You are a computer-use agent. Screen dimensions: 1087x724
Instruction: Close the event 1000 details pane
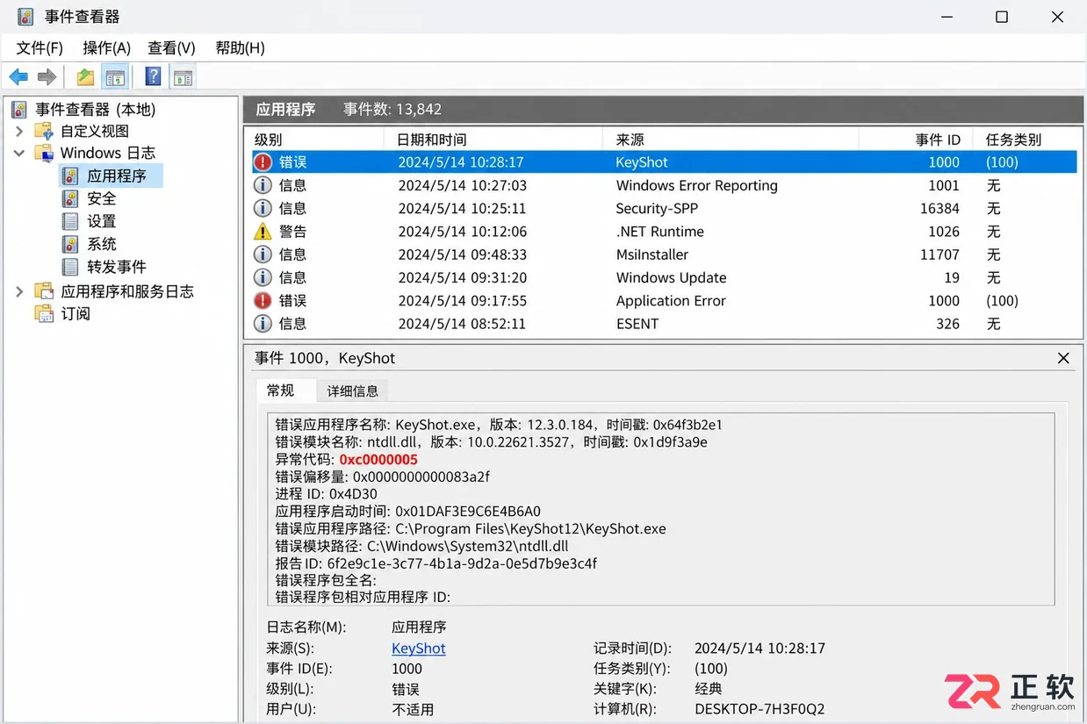pos(1063,358)
